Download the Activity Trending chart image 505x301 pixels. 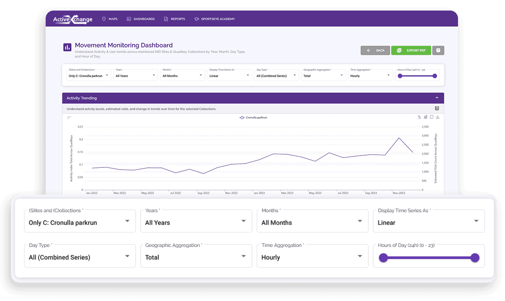(x=438, y=117)
